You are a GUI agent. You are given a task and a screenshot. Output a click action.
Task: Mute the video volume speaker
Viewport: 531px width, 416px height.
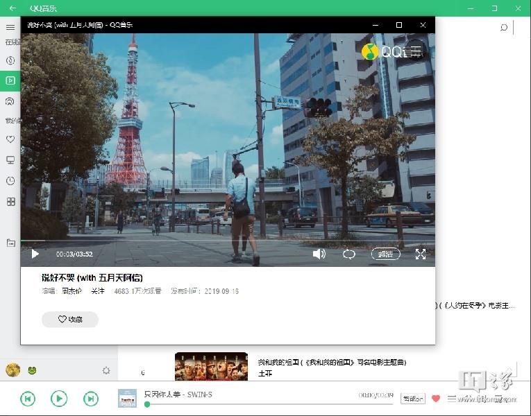click(319, 254)
